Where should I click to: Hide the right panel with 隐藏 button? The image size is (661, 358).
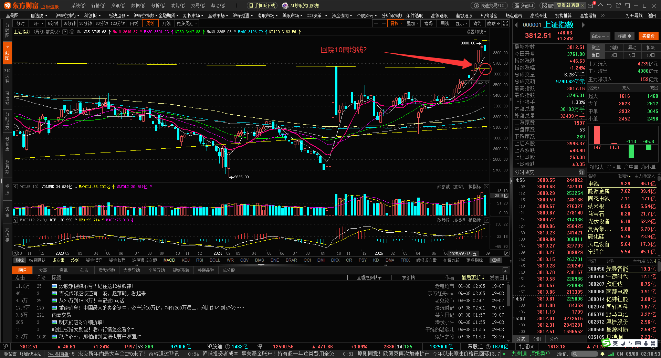point(493,23)
